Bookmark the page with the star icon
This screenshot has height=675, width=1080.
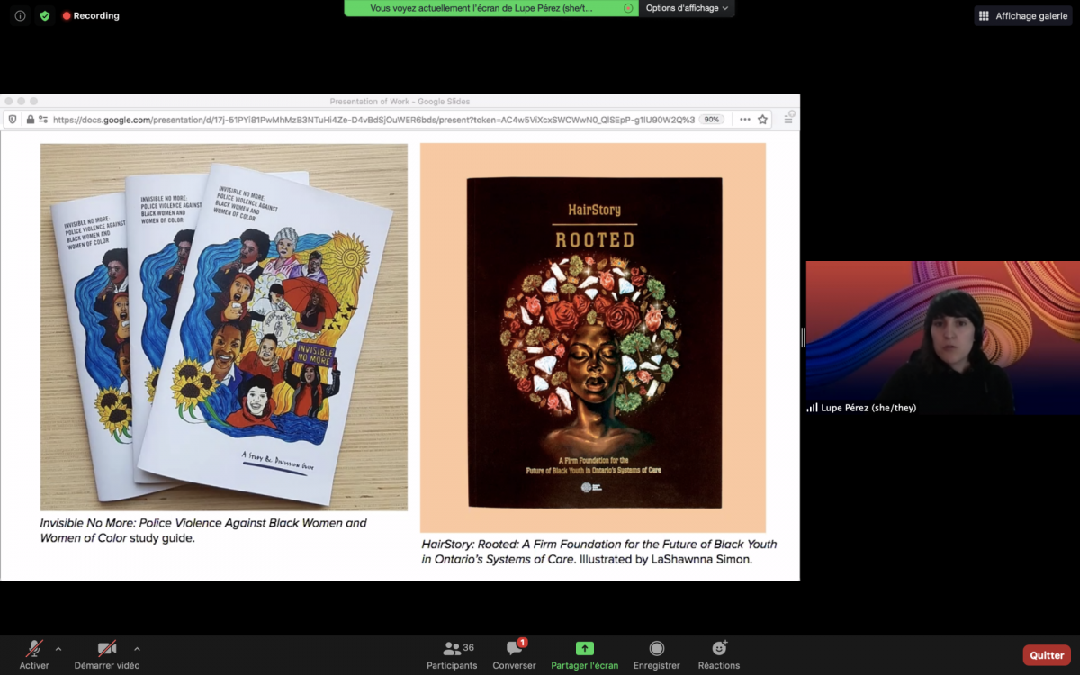point(762,119)
